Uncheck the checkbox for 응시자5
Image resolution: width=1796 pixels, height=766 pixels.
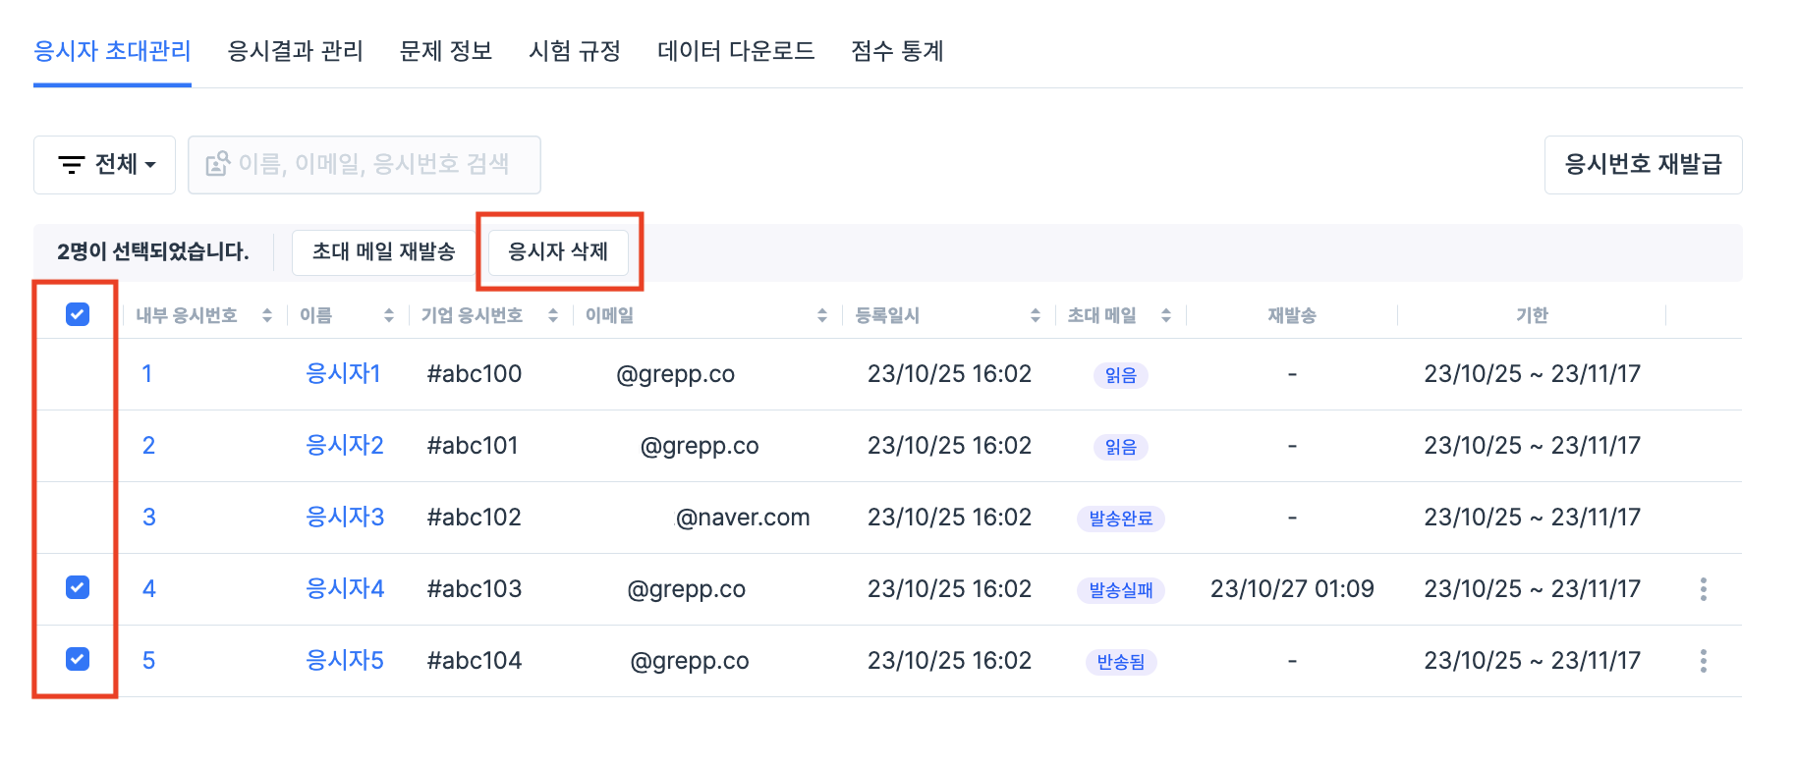(78, 659)
